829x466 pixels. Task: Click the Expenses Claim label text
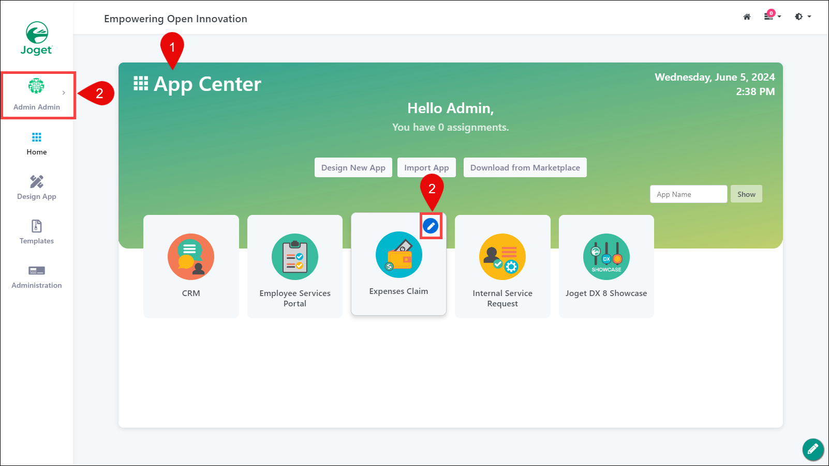coord(398,291)
